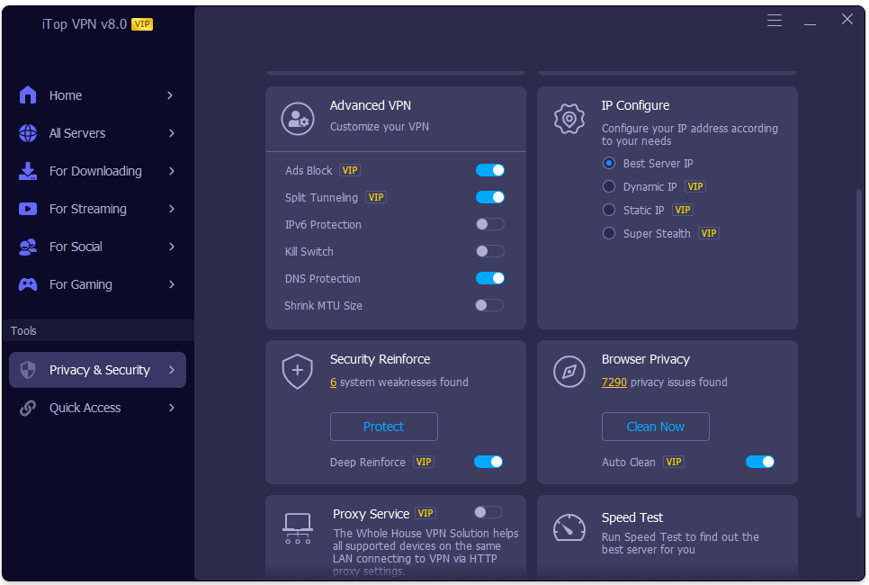Click the For Social people icon
This screenshot has height=585, width=869.
tap(28, 247)
